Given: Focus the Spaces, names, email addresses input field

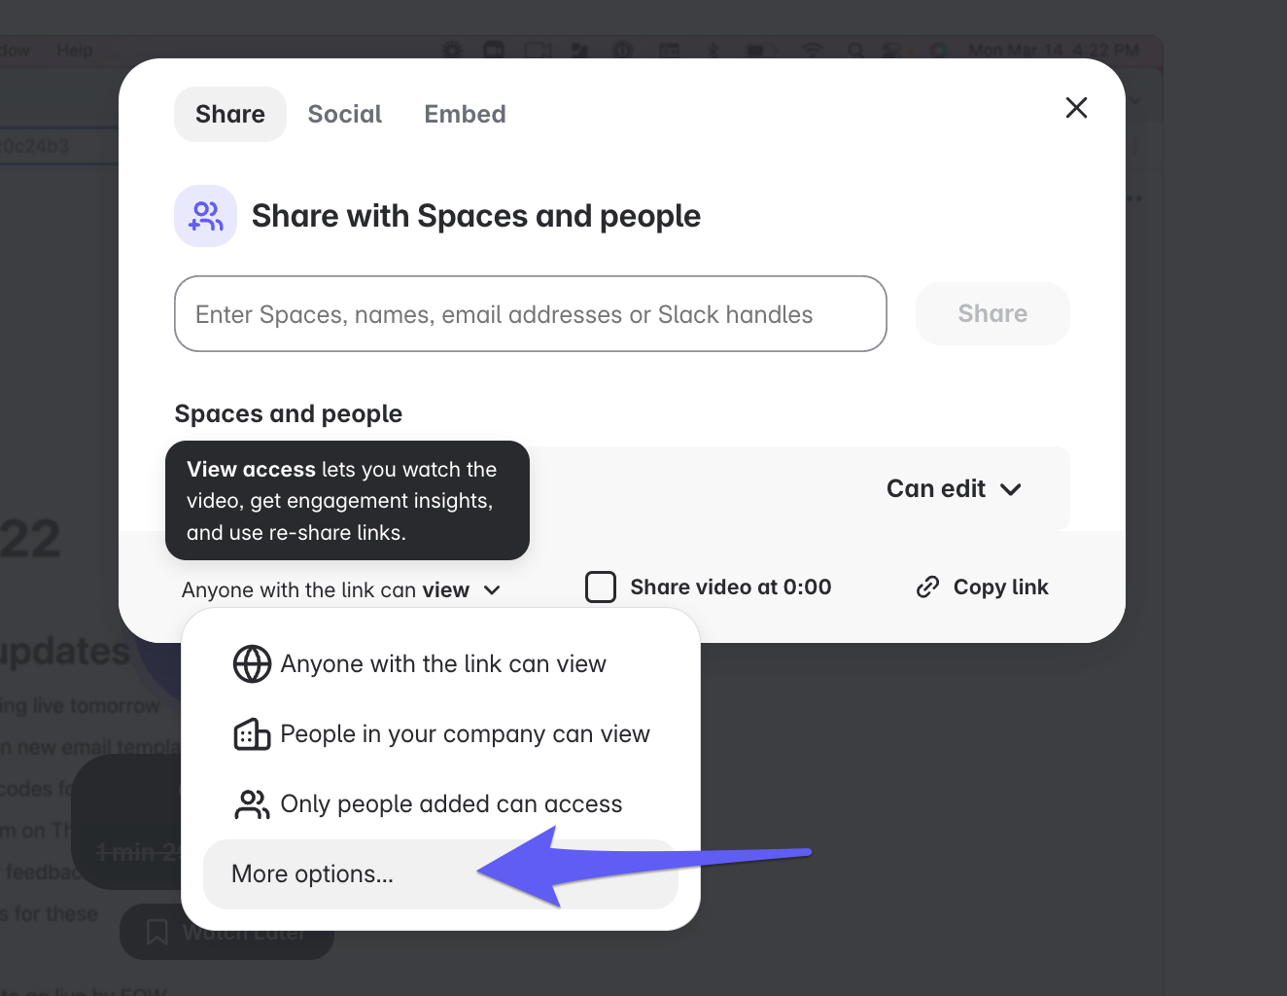Looking at the screenshot, I should (530, 314).
